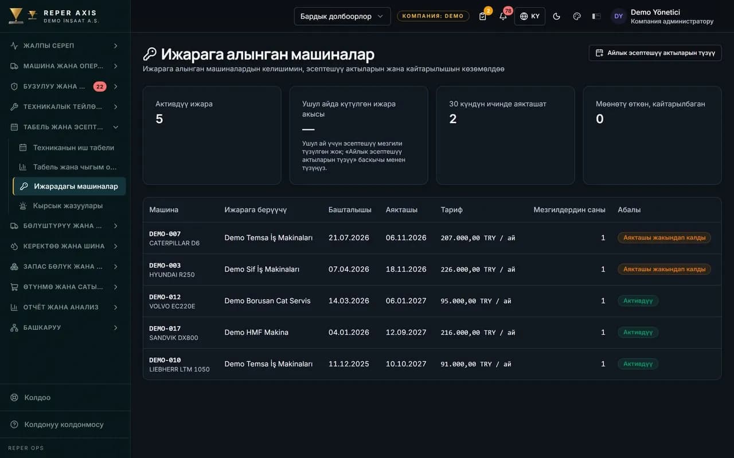
Task: Click Аякташы жакындап калды badge for DEMO-007
Action: click(x=664, y=238)
